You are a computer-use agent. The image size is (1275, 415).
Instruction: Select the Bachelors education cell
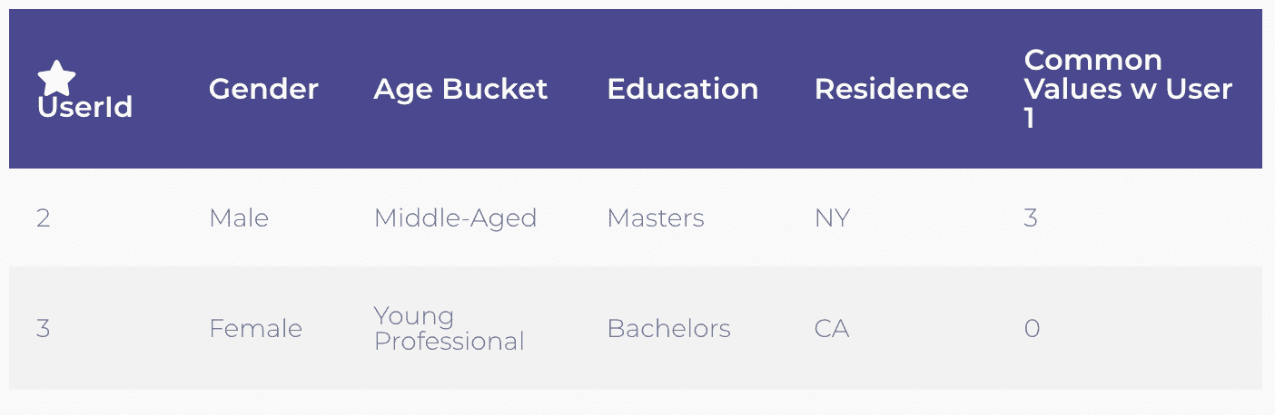click(x=668, y=328)
